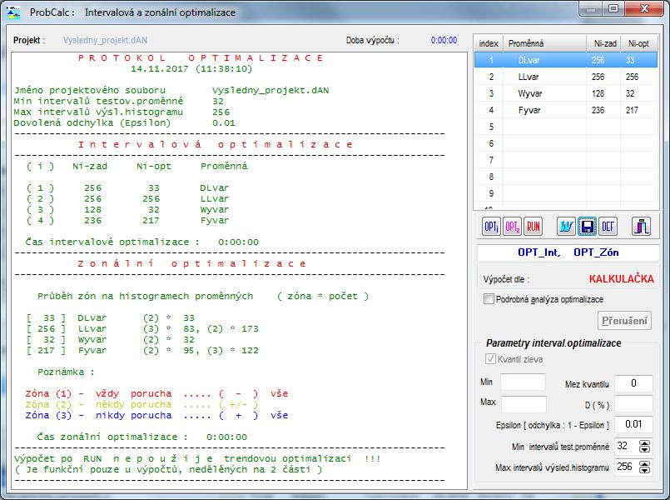Click the Min input field
This screenshot has height=500, width=670.
523,382
